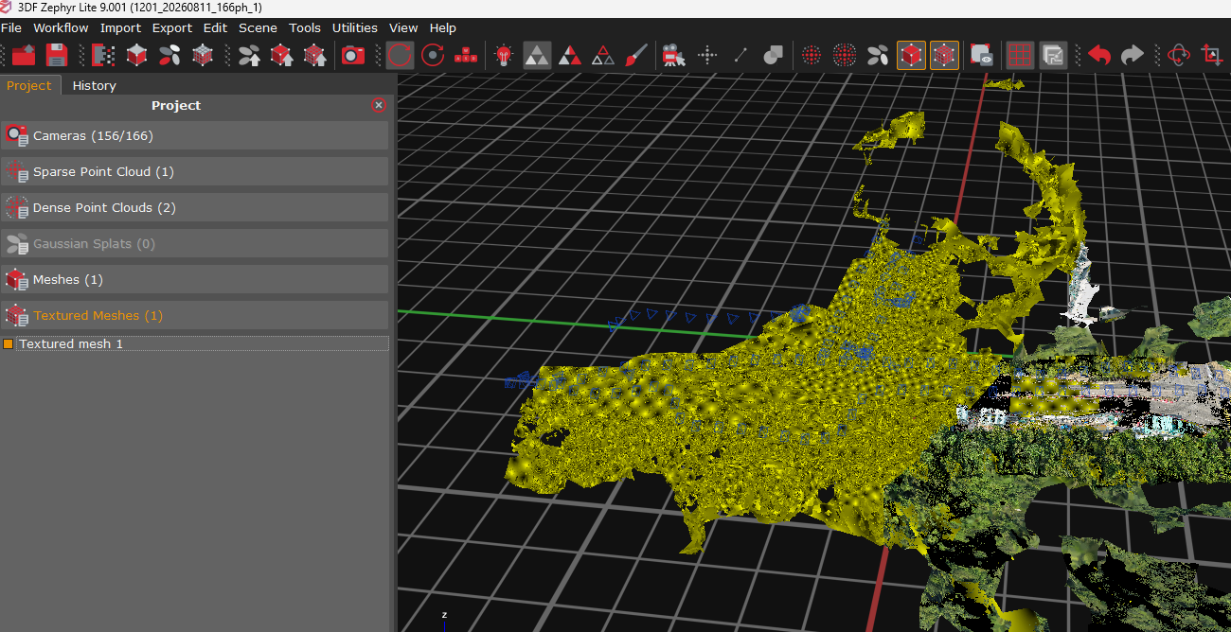Export textured mesh wireframe cube arrow icon
Viewport: 1231px width, 632px height.
click(x=315, y=55)
